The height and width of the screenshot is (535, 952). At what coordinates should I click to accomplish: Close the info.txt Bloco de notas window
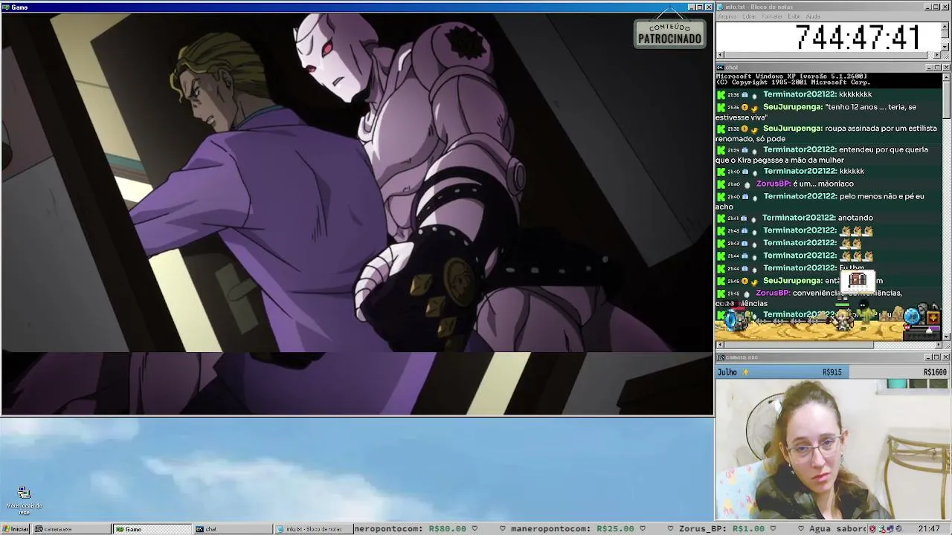pos(946,7)
